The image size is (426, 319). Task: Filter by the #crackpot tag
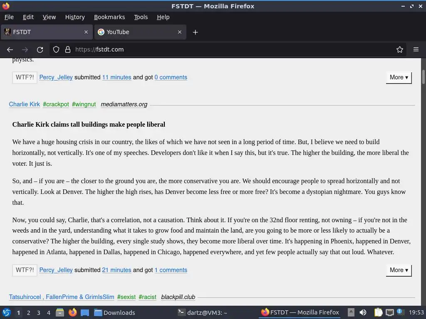pyautogui.click(x=56, y=104)
